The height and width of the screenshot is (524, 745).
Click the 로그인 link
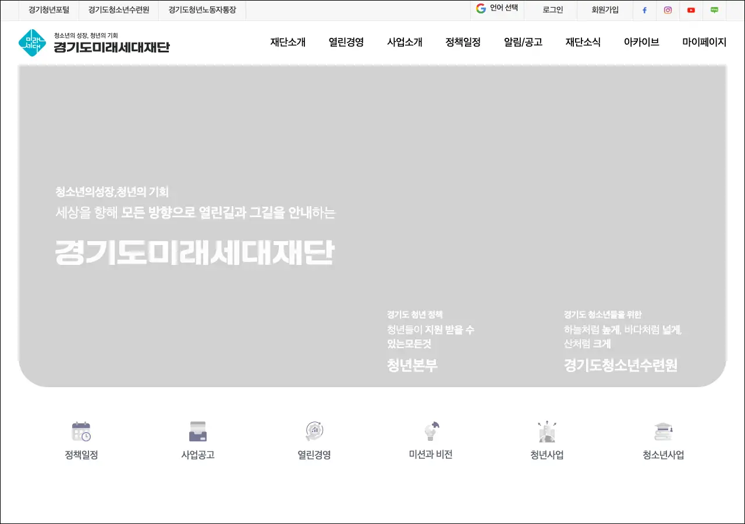click(552, 10)
